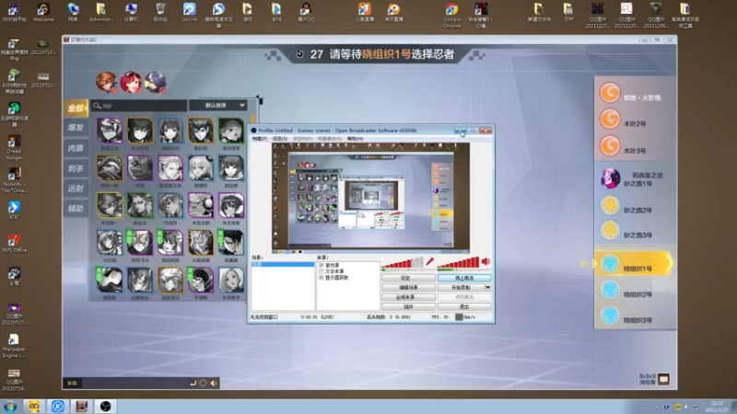This screenshot has height=414, width=737.
Task: Open the WeGame desktop icon
Action: [42, 12]
